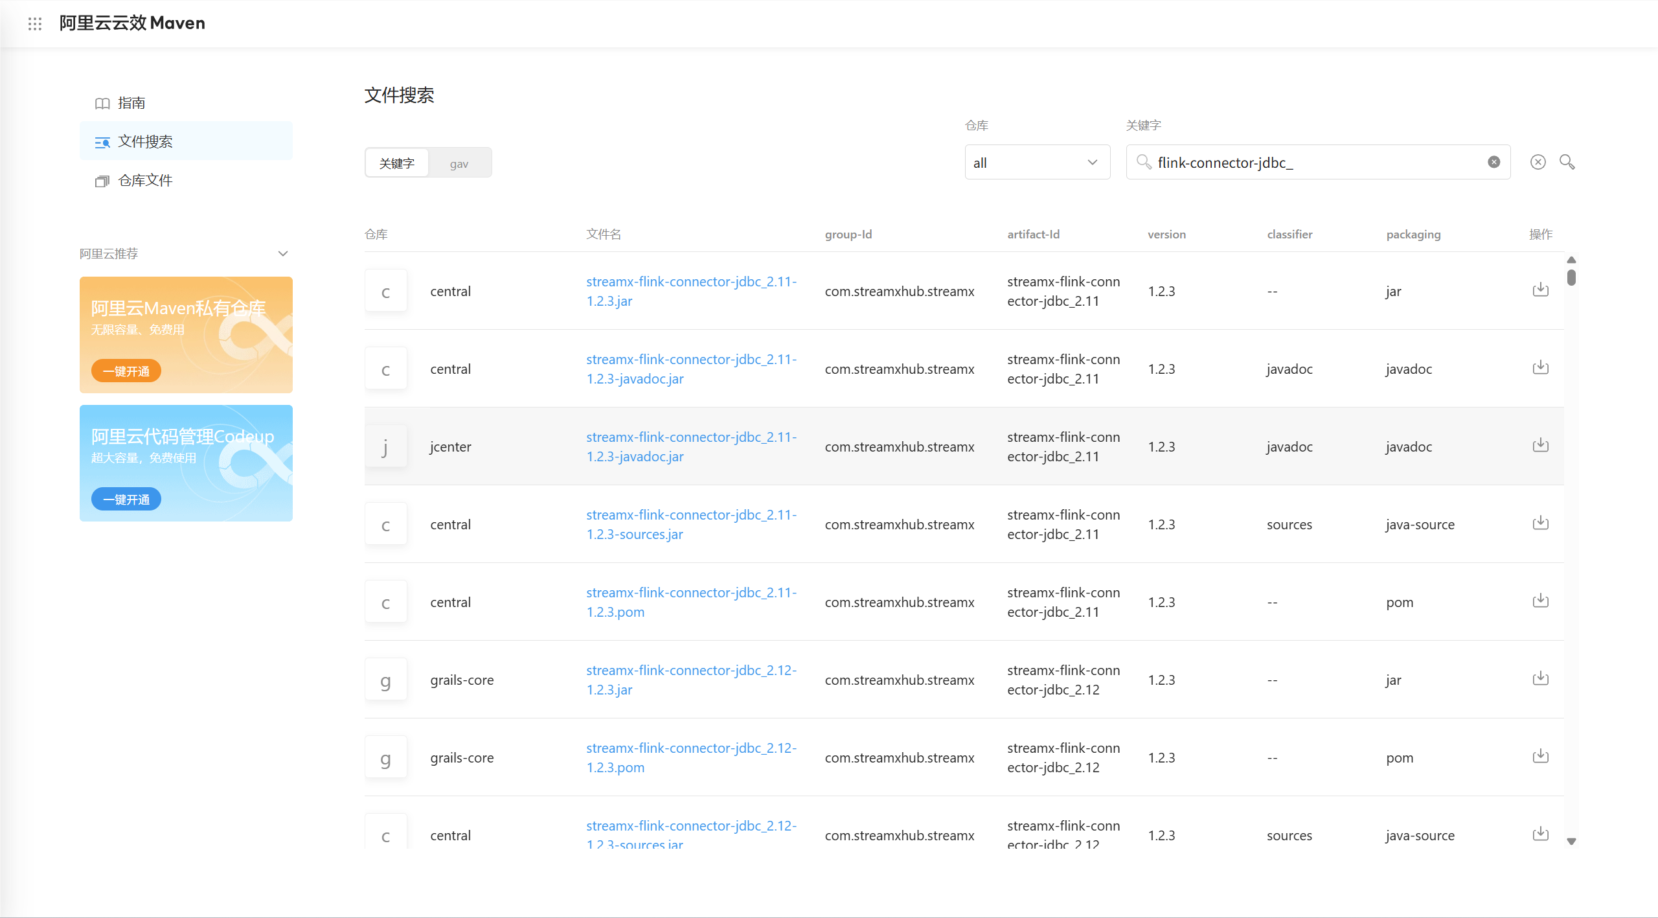Switch search mode to gav
This screenshot has height=918, width=1658.
459,163
